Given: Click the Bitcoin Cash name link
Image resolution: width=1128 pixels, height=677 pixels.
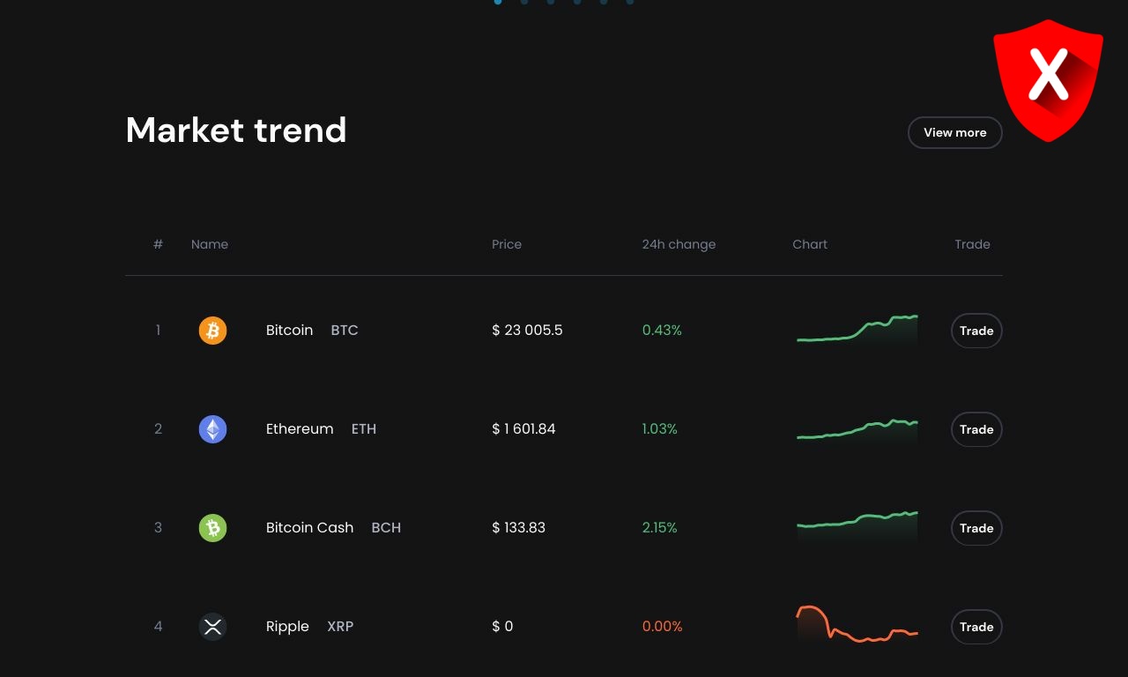Looking at the screenshot, I should [309, 528].
